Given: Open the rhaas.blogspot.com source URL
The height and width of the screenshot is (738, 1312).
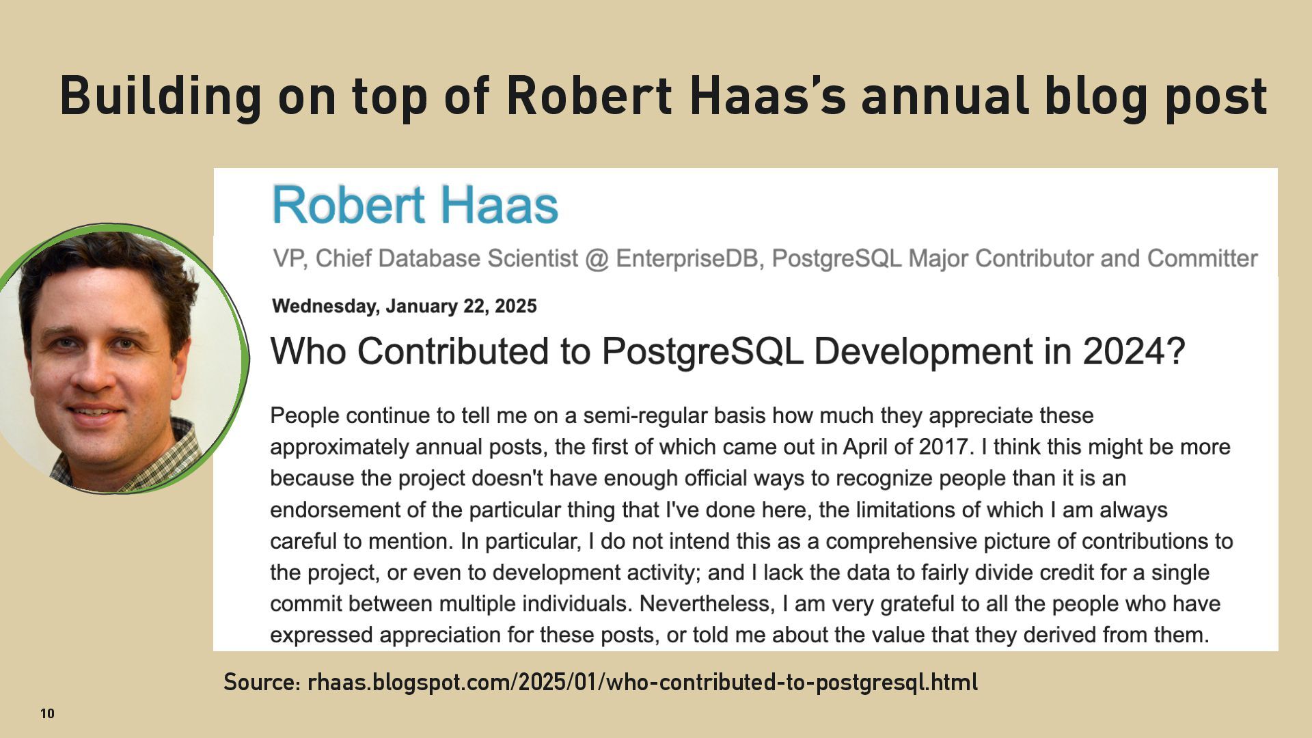Looking at the screenshot, I should 642,682.
